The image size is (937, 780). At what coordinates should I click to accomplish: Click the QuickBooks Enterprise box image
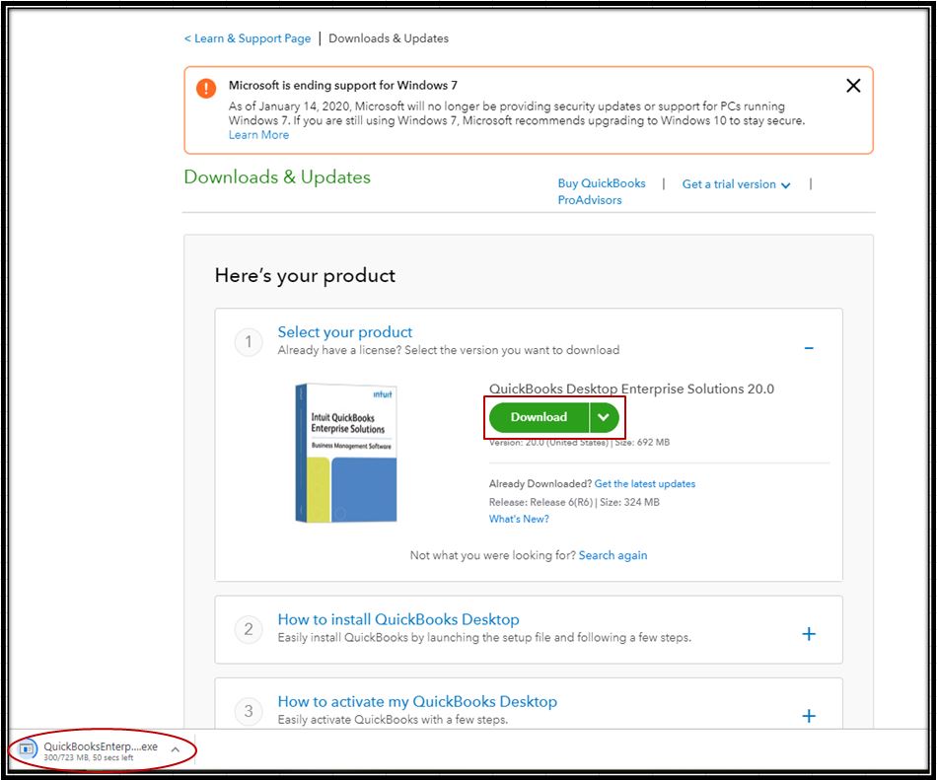pyautogui.click(x=346, y=453)
